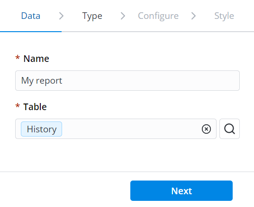
Task: Click the chevron between Data and Type
Action: coord(61,16)
